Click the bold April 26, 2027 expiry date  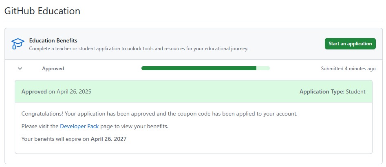pyautogui.click(x=108, y=139)
